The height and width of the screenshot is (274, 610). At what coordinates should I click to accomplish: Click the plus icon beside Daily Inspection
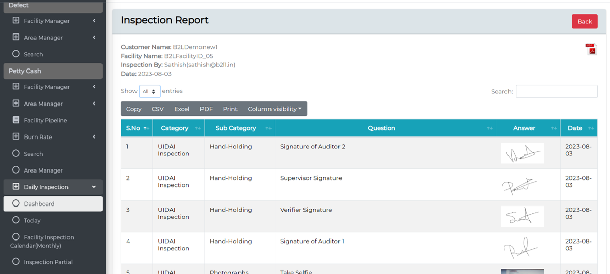pyautogui.click(x=16, y=187)
